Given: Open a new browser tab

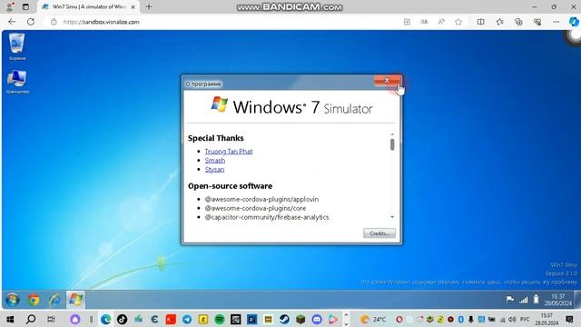Looking at the screenshot, I should pyautogui.click(x=149, y=6).
